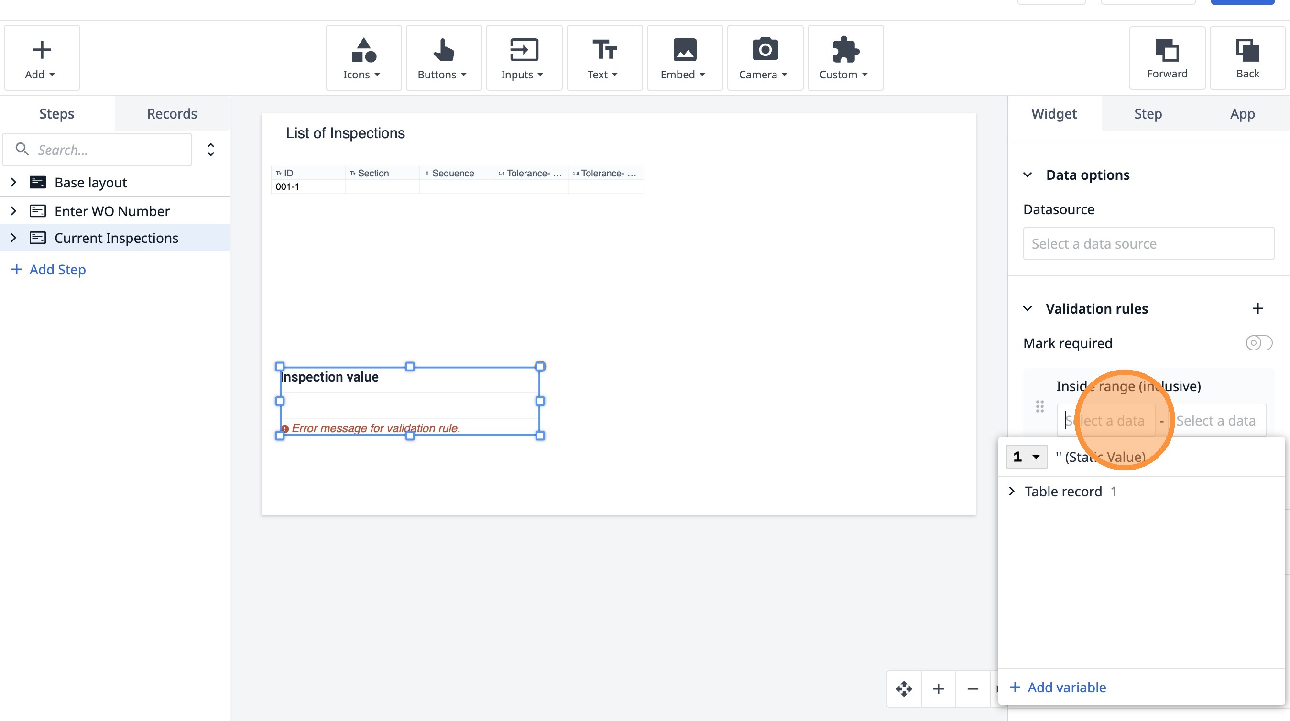Viewport: 1290px width, 721px height.
Task: Click the Select a data source field
Action: 1148,243
